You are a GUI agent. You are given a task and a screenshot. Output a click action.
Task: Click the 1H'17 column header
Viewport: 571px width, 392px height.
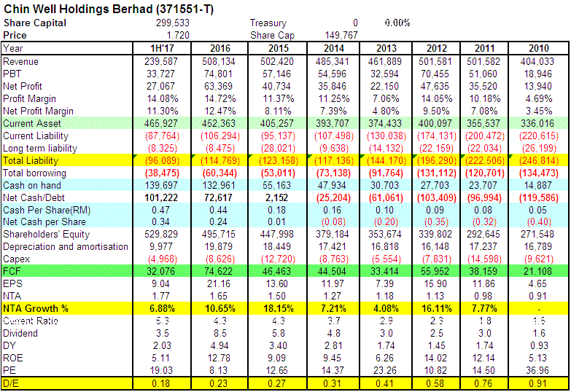point(162,48)
